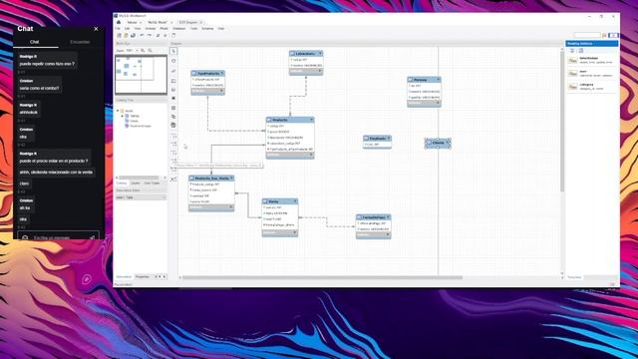Click the search icon beside toolbar search field
Viewport: 638px width, 359px height.
pos(604,36)
